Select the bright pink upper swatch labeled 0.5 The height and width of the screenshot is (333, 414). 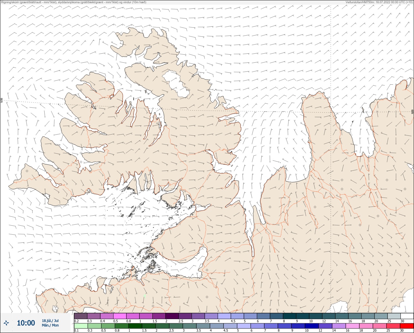click(x=120, y=316)
